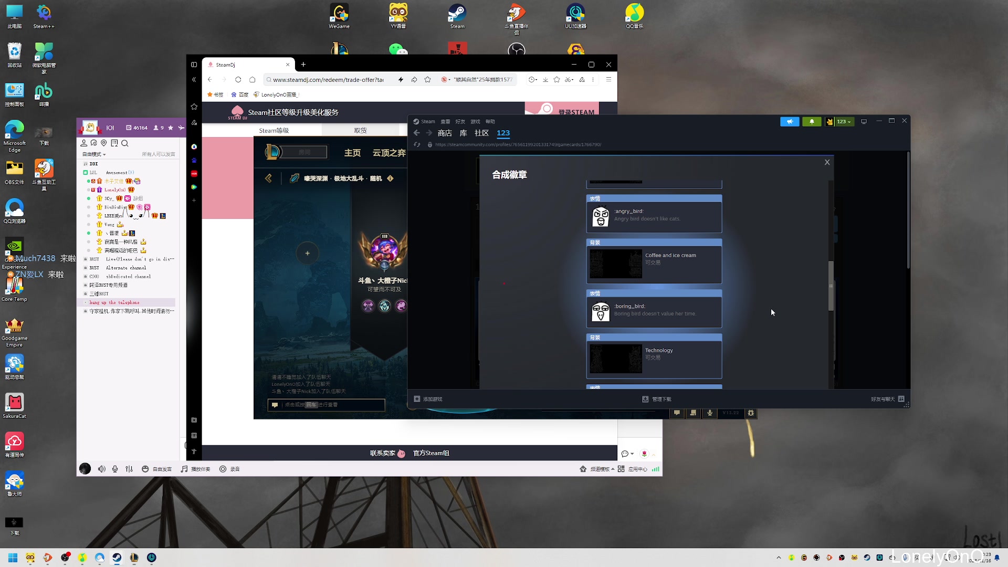Image resolution: width=1008 pixels, height=567 pixels.
Task: Open Steam from the taskbar
Action: (x=117, y=558)
